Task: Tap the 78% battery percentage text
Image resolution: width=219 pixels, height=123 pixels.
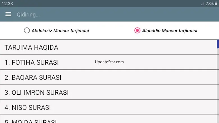Action: [x=210, y=4]
